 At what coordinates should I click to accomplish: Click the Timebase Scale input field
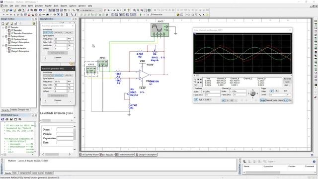211,91
